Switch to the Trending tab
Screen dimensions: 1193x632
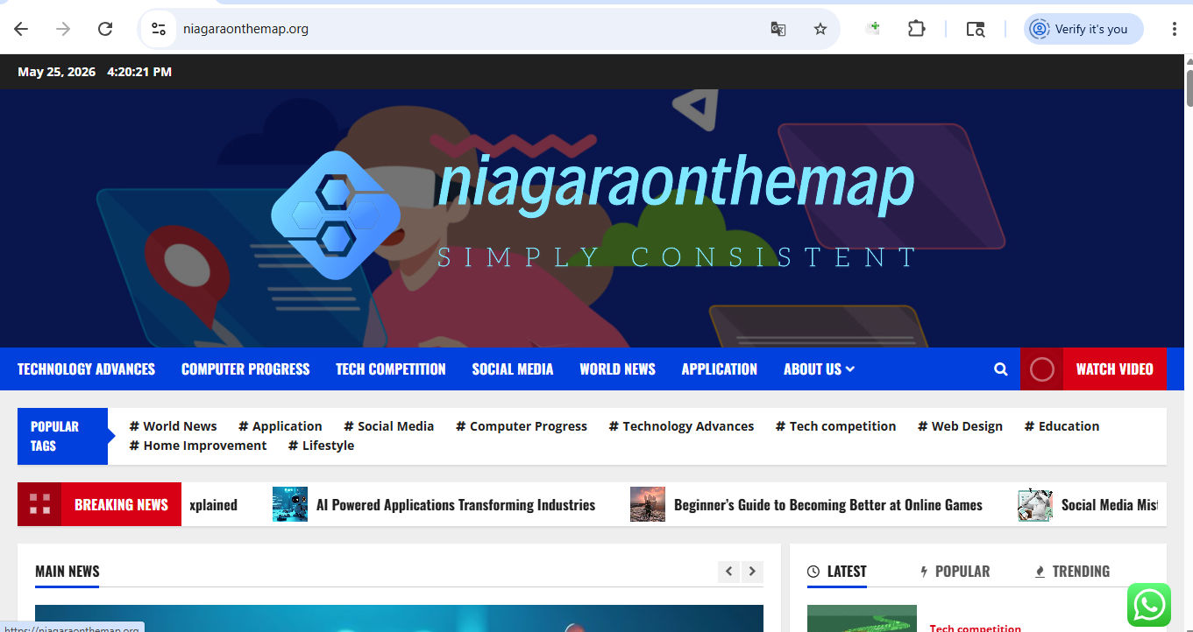coord(1072,572)
